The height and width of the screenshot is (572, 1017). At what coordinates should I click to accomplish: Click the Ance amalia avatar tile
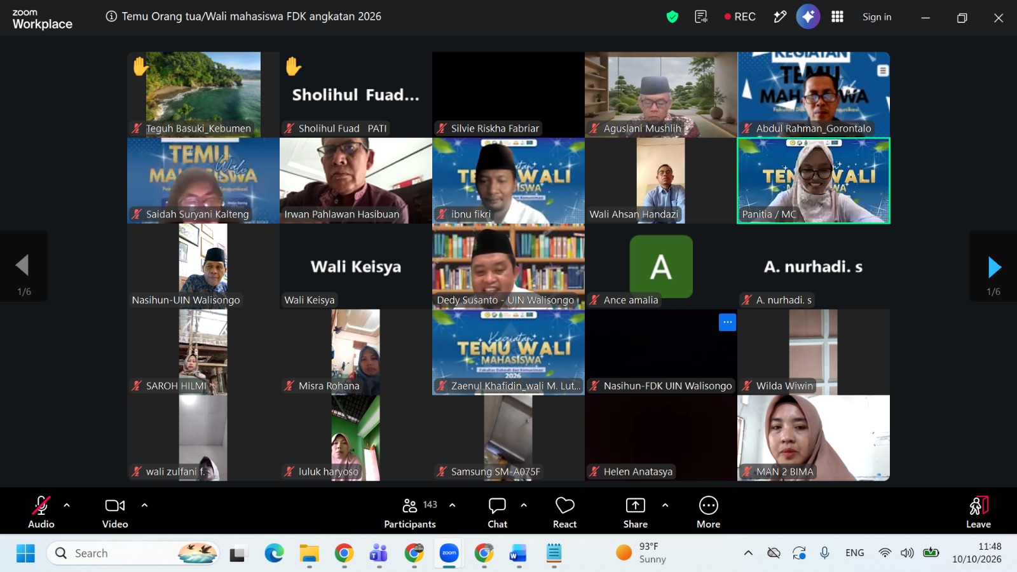(x=661, y=266)
